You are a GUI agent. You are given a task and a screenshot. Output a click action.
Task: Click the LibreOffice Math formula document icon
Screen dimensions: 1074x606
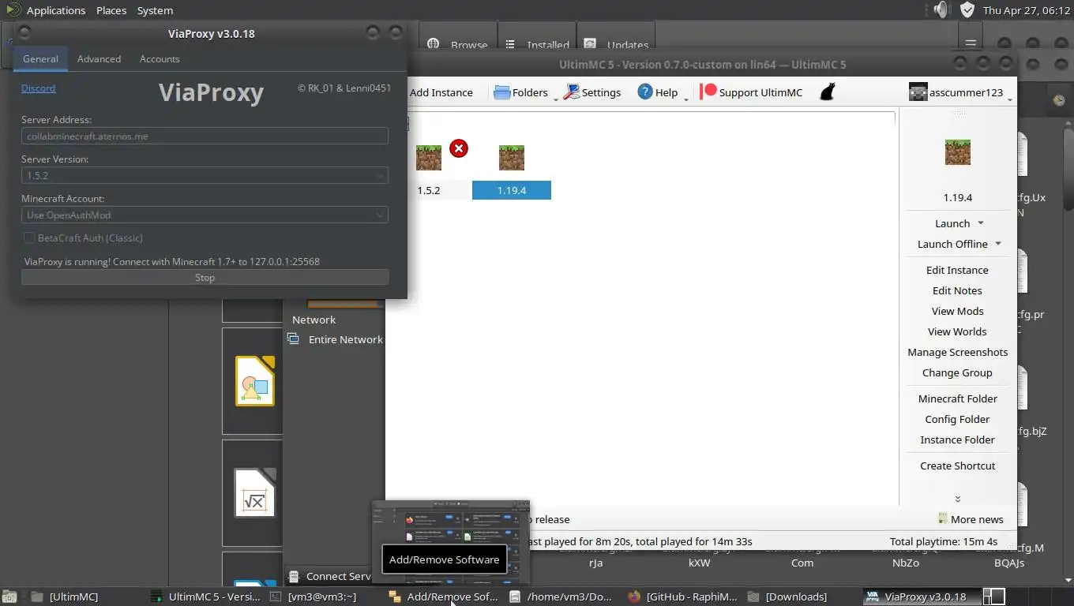tap(254, 493)
